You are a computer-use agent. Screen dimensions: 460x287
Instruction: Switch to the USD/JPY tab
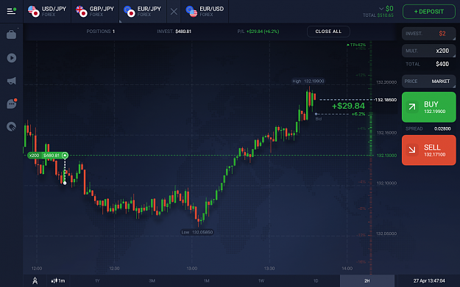[x=47, y=12]
